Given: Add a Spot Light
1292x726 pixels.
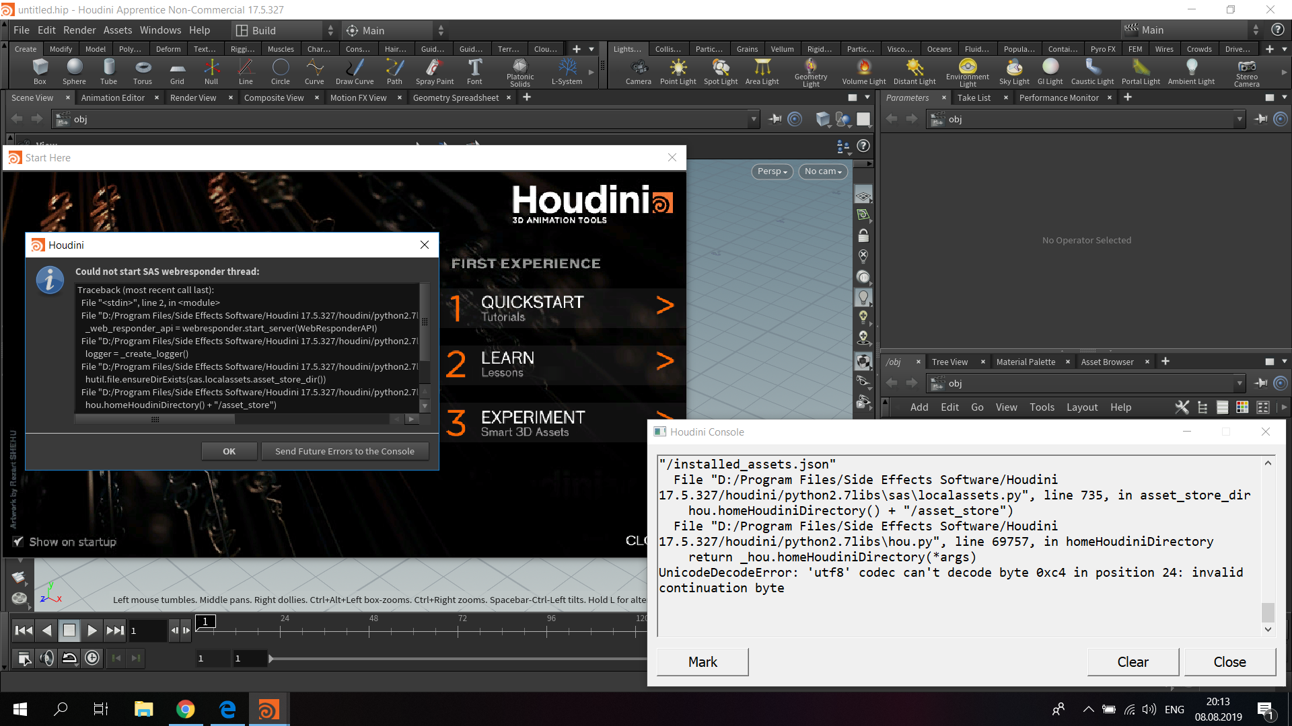Looking at the screenshot, I should (x=721, y=71).
